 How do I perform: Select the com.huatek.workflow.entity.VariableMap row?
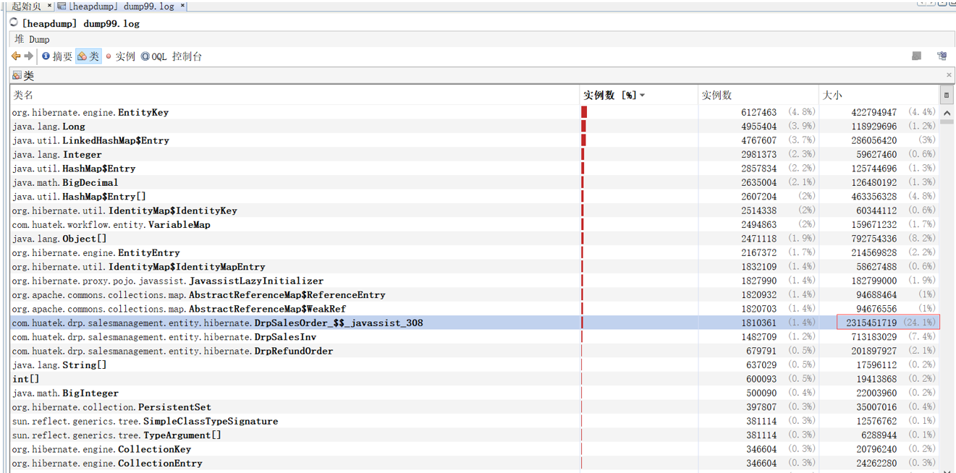point(475,225)
